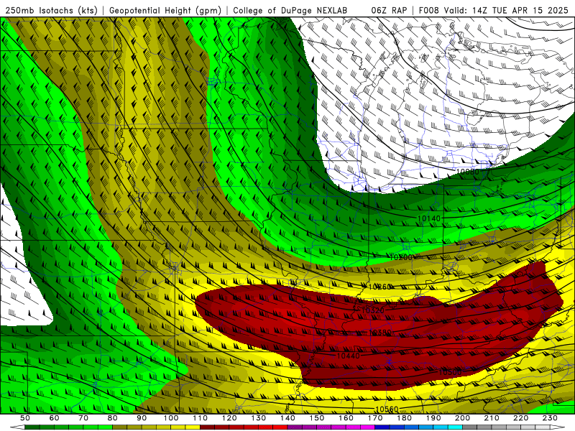This screenshot has width=575, height=431.
Task: Click the legend value 140
Action: (x=287, y=418)
